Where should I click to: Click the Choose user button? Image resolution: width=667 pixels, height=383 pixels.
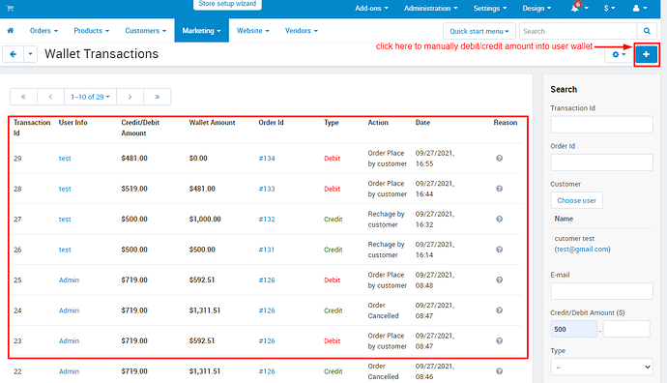[x=577, y=200]
